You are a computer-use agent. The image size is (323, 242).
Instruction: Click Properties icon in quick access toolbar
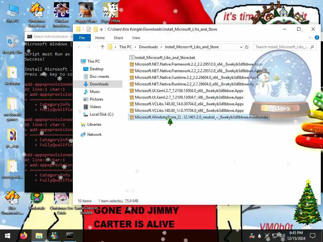click(x=89, y=29)
